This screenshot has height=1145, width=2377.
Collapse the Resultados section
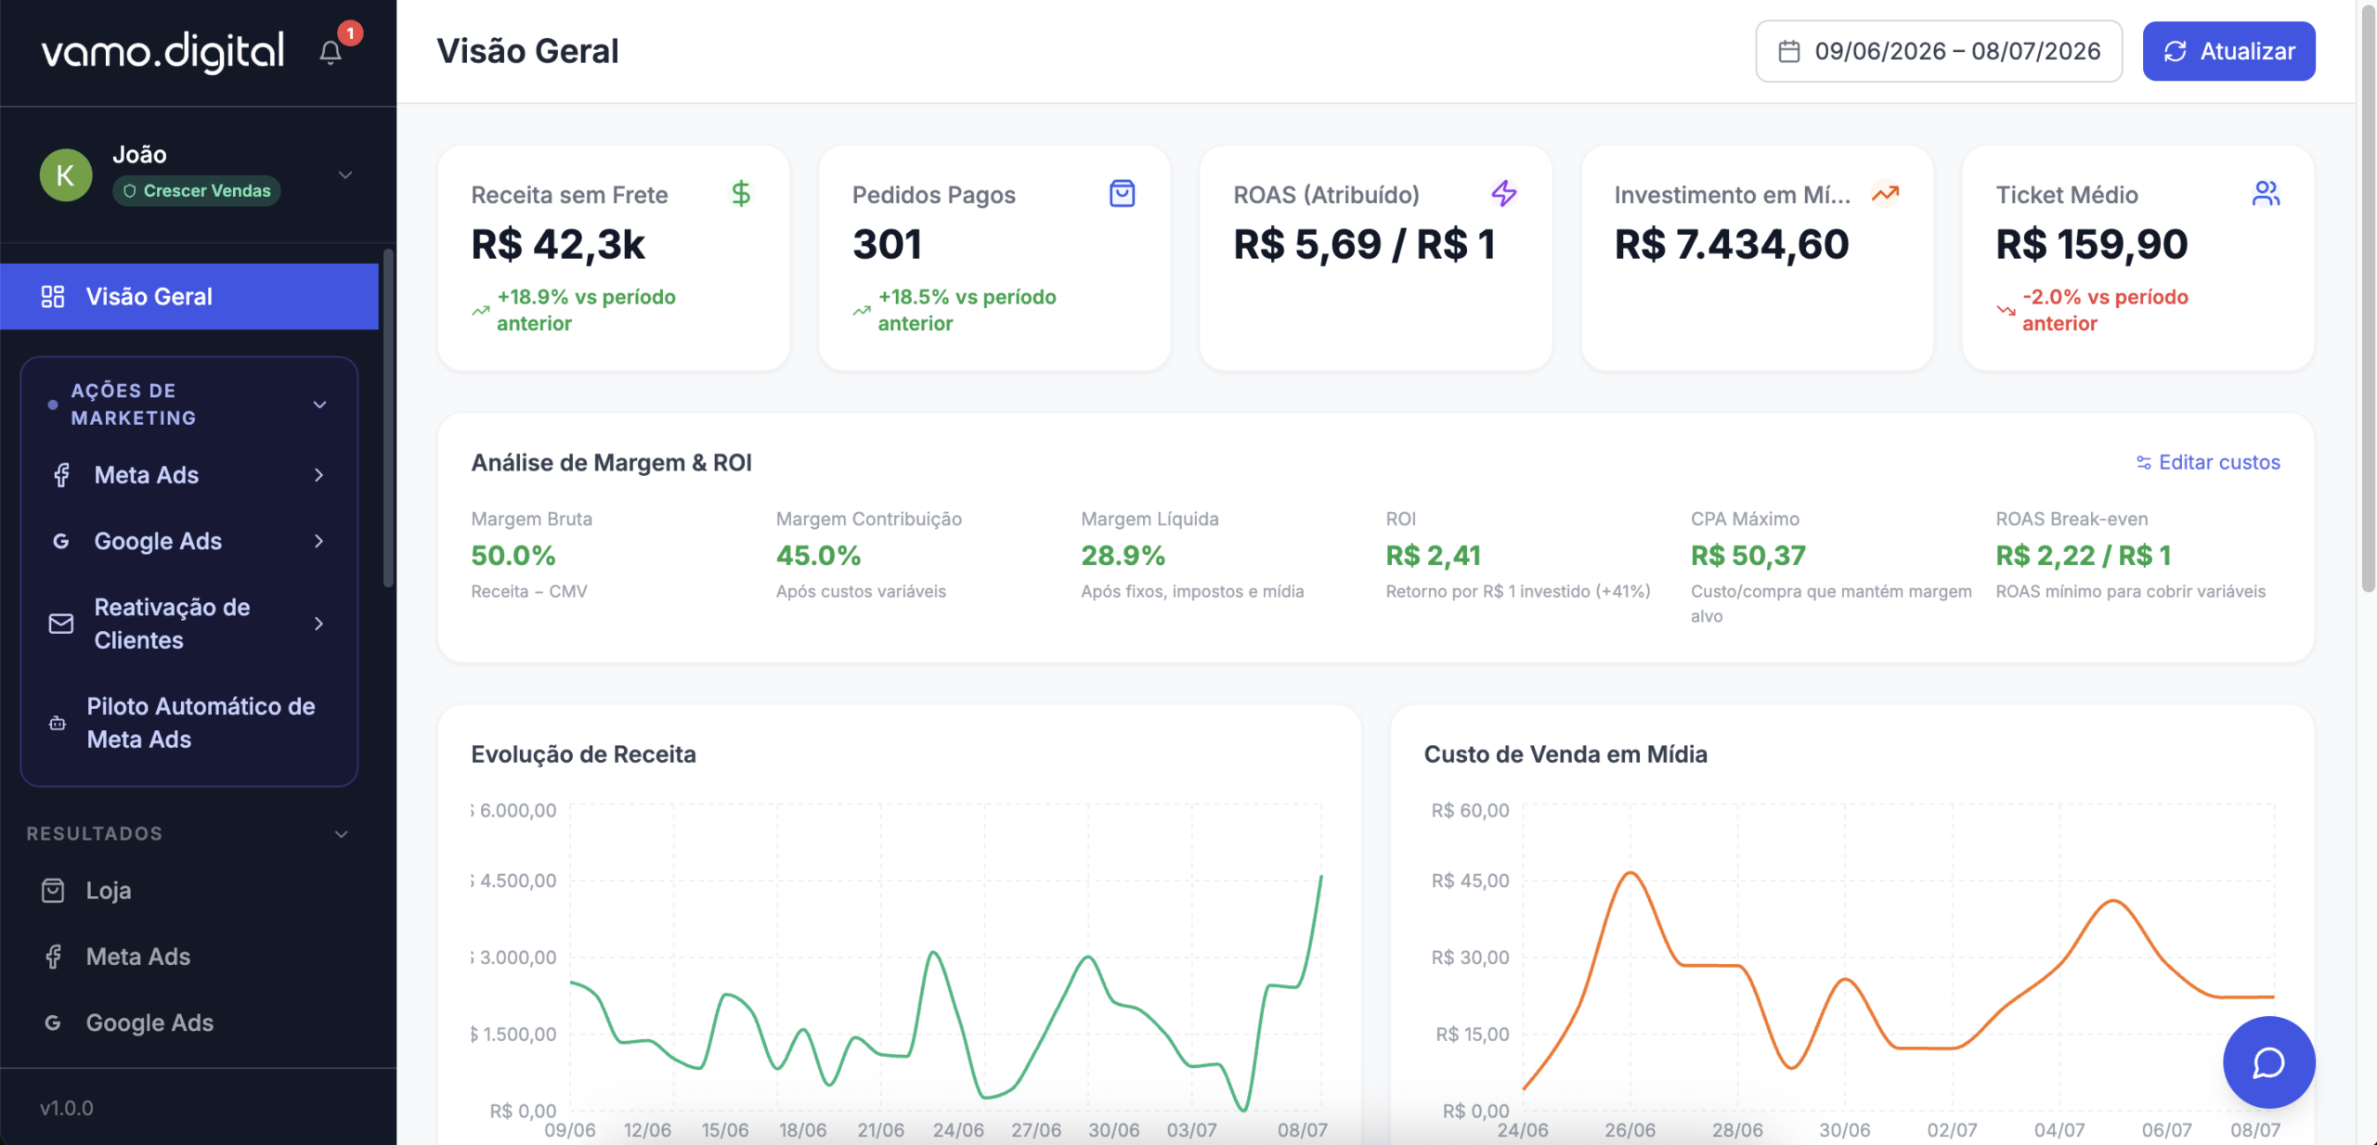(342, 834)
